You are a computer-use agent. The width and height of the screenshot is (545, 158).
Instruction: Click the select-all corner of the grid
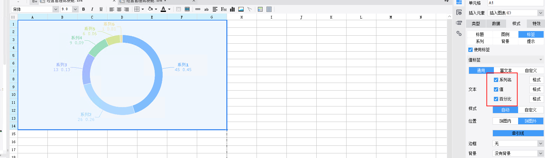(x=13, y=17)
